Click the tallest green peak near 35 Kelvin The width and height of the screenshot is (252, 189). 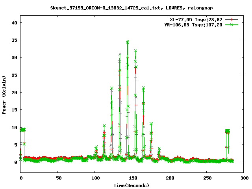tap(128, 42)
